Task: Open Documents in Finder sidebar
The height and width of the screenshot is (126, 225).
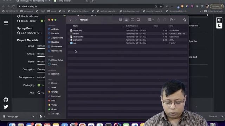Action: pos(57,47)
